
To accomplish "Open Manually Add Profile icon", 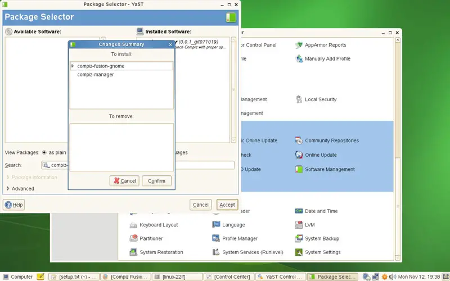I will tap(299, 59).
